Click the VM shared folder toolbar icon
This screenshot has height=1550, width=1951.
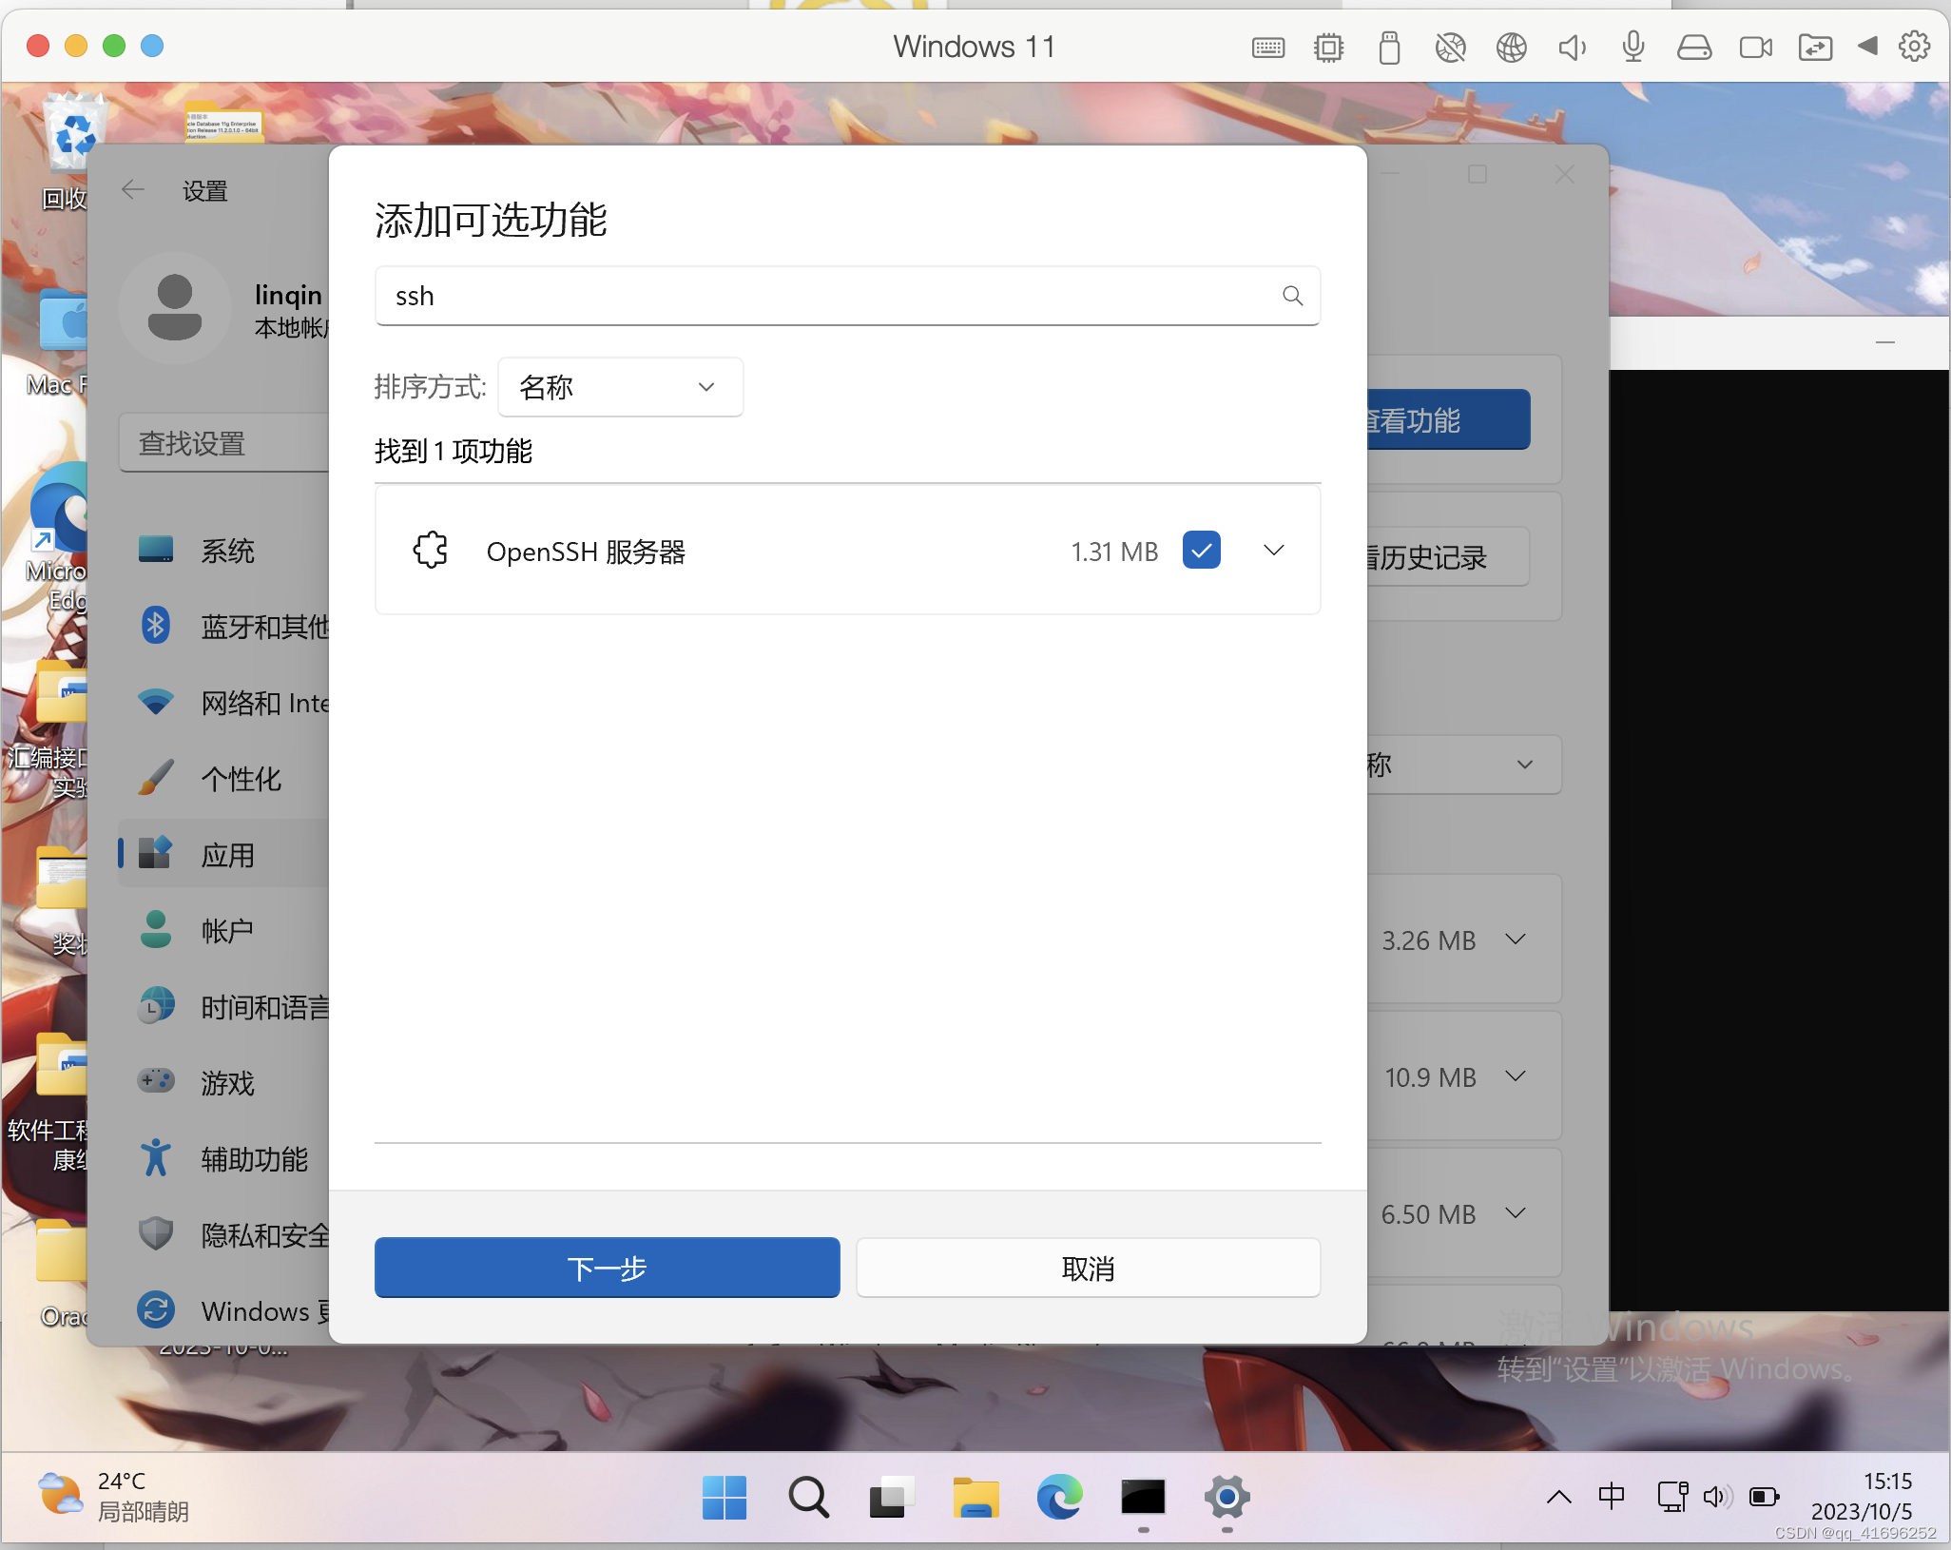1815,47
